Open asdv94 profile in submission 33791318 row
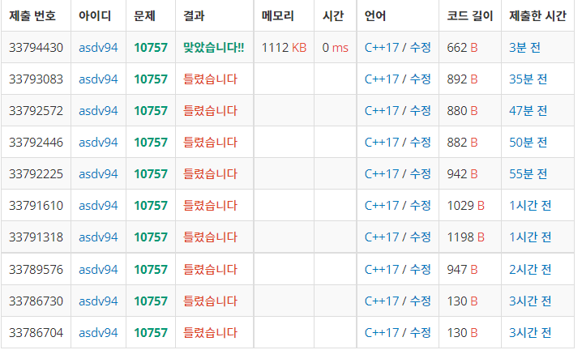This screenshot has height=350, width=582. [98, 237]
